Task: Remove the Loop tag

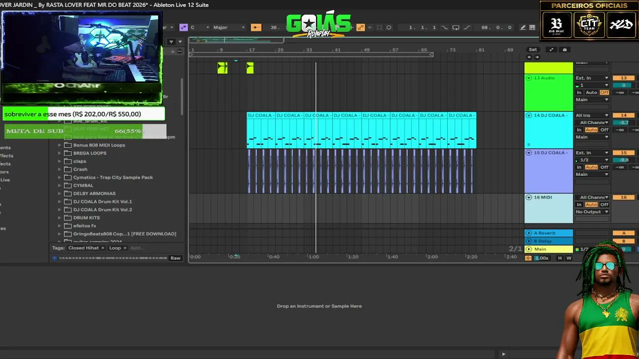Action: 125,248
